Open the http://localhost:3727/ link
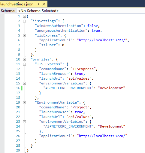145x153 pixels. coord(102,40)
